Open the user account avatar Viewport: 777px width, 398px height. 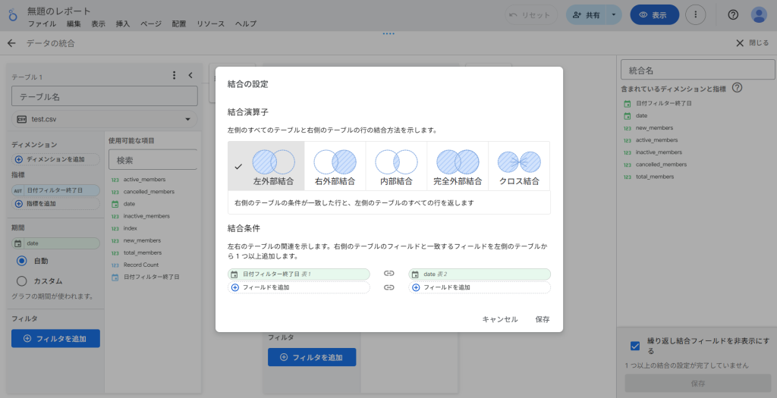[x=759, y=15]
